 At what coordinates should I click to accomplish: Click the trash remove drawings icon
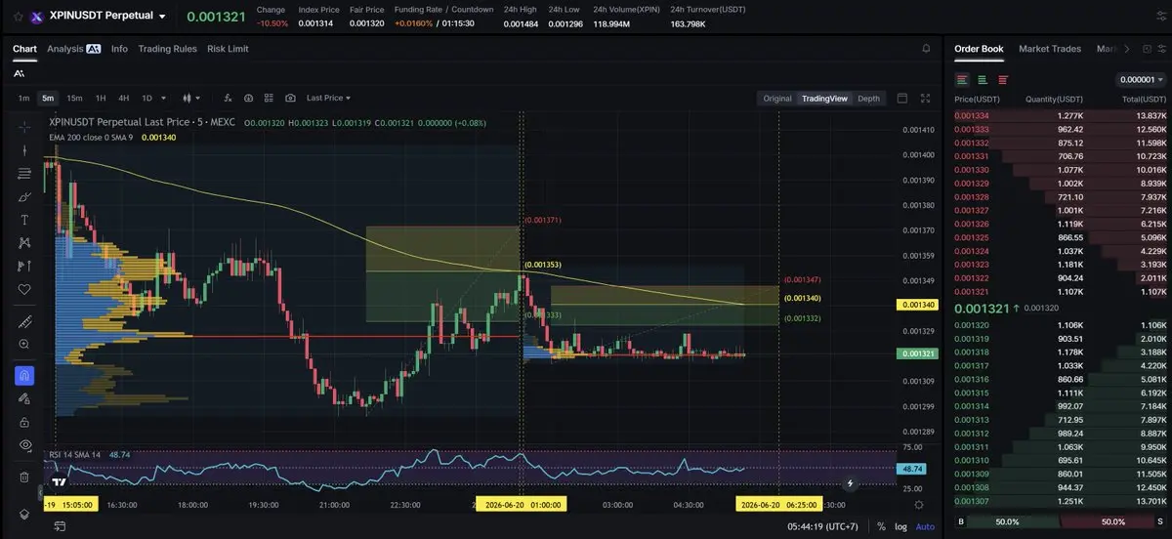click(x=24, y=477)
